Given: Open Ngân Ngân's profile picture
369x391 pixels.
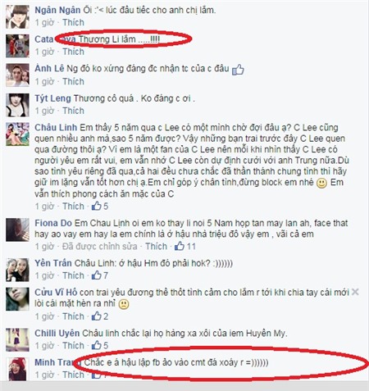Looking at the screenshot, I should coord(17,16).
